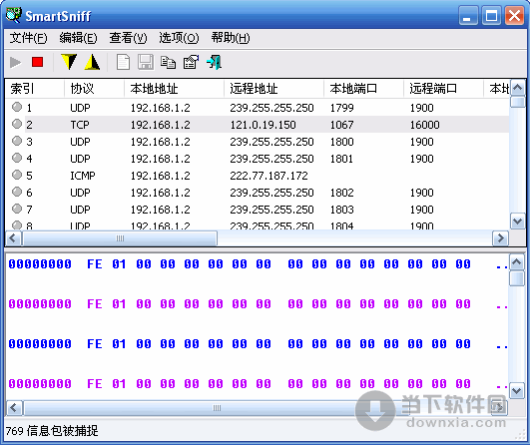Click the 769 信息包被捕捉 status bar text
This screenshot has width=530, height=445.
[52, 431]
